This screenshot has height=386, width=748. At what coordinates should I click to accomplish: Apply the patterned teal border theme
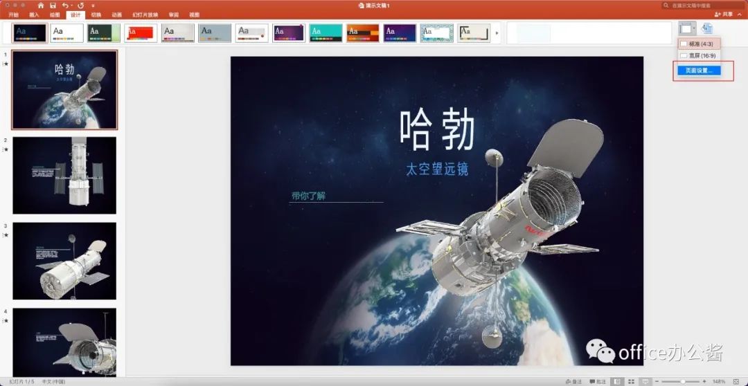point(437,33)
